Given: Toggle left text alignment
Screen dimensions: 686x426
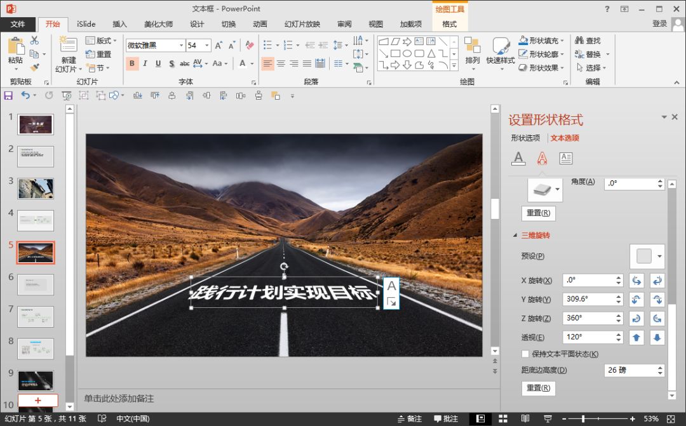Looking at the screenshot, I should (267, 63).
